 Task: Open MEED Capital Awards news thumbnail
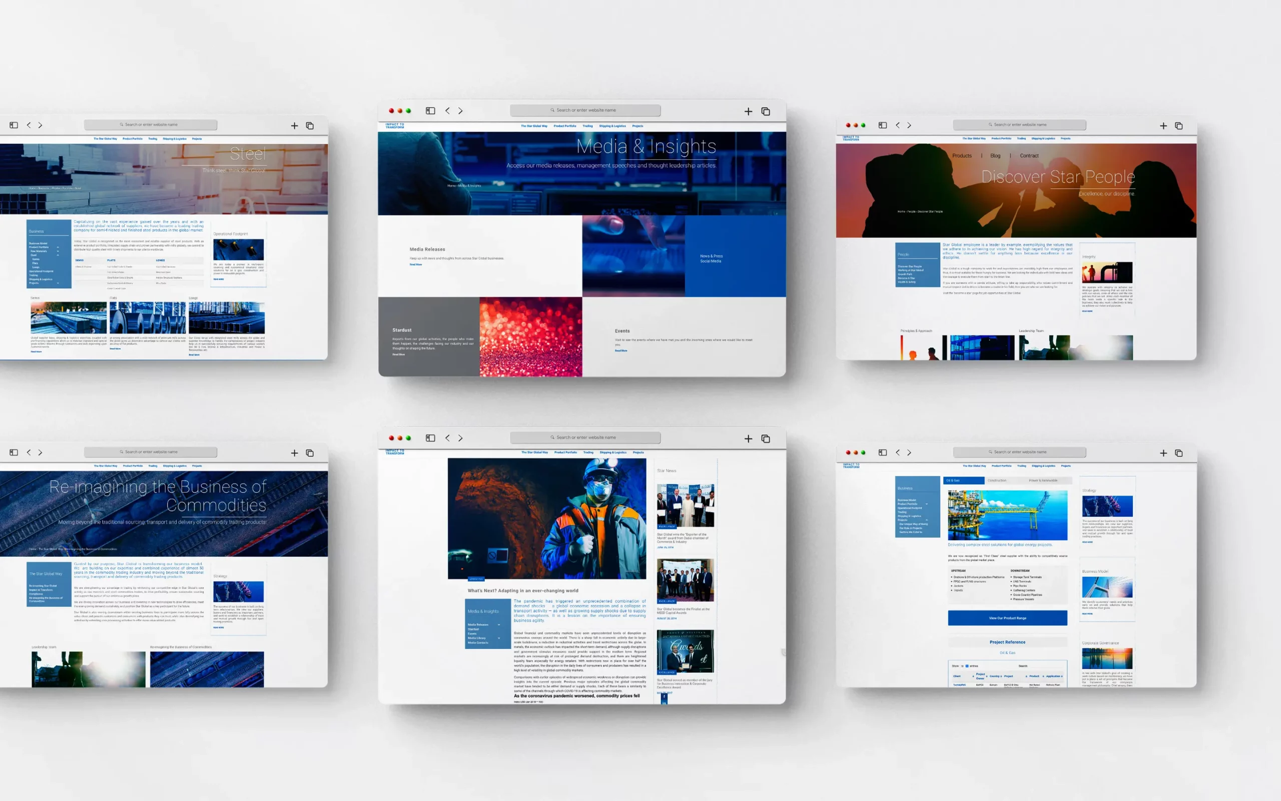tap(686, 580)
